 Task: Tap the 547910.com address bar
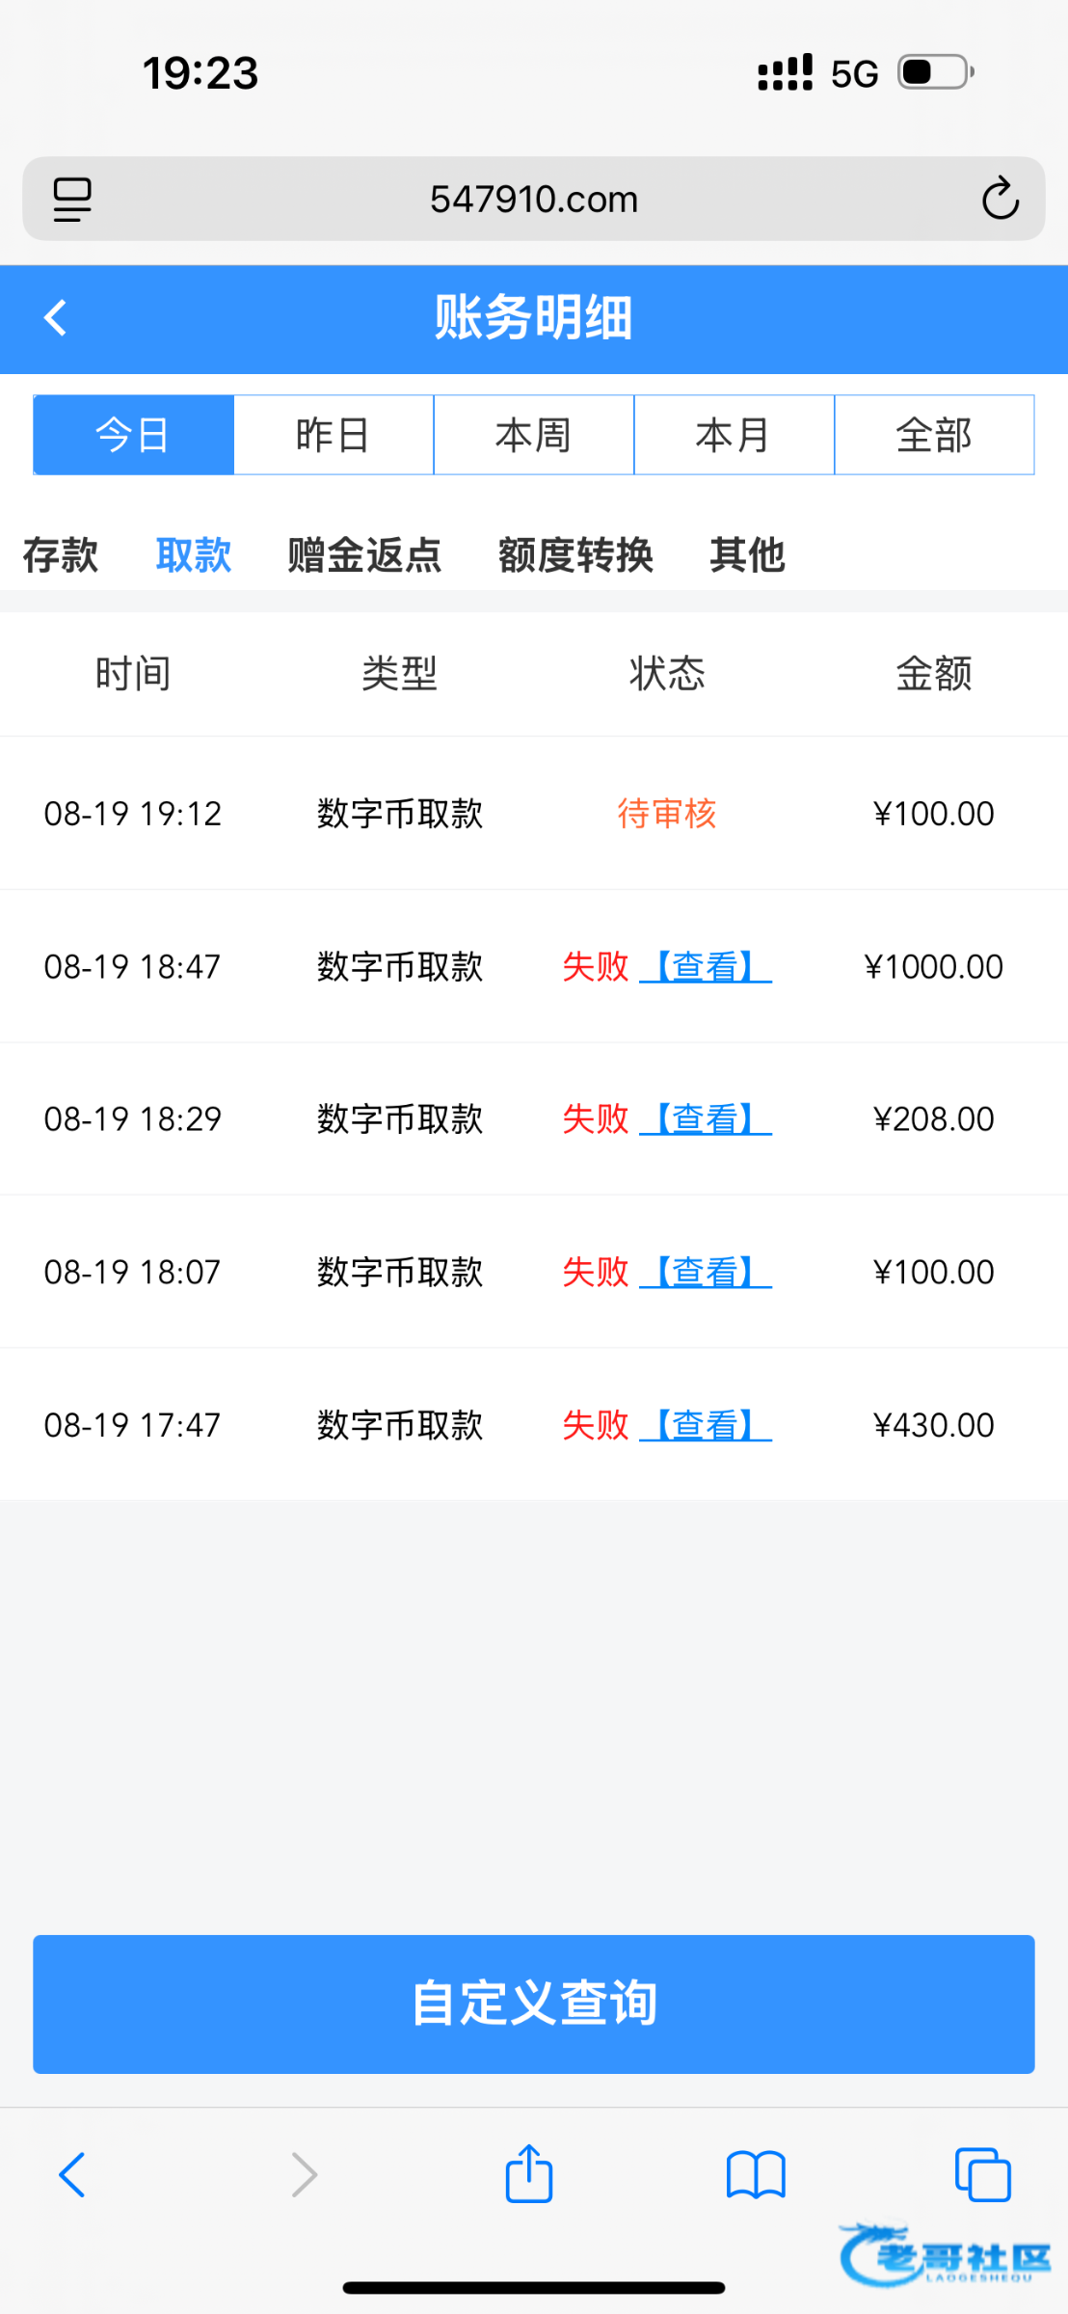coord(534,199)
